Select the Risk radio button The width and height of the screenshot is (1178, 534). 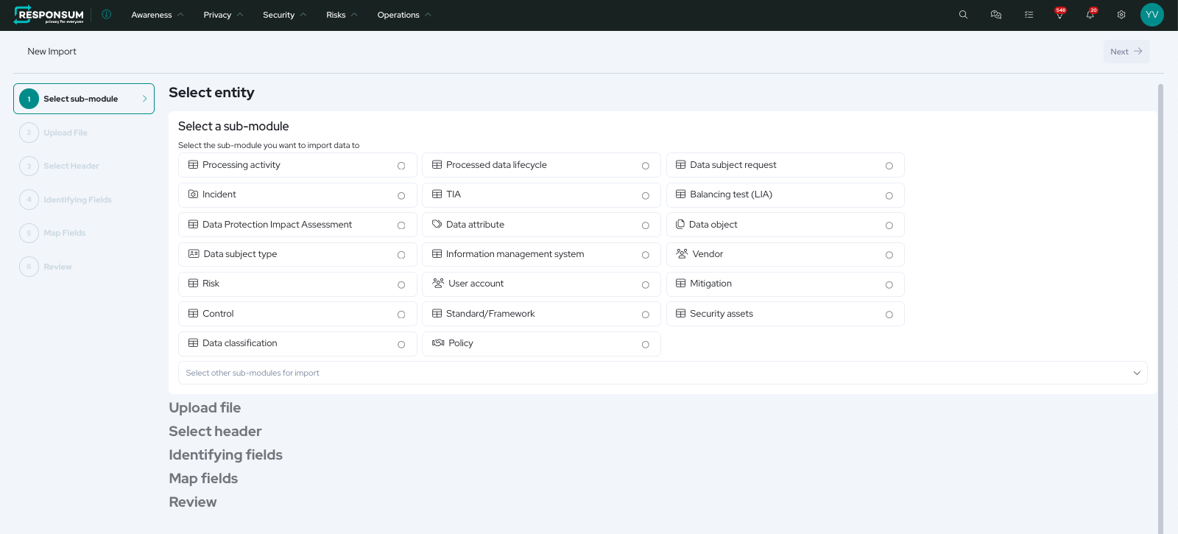coord(401,284)
